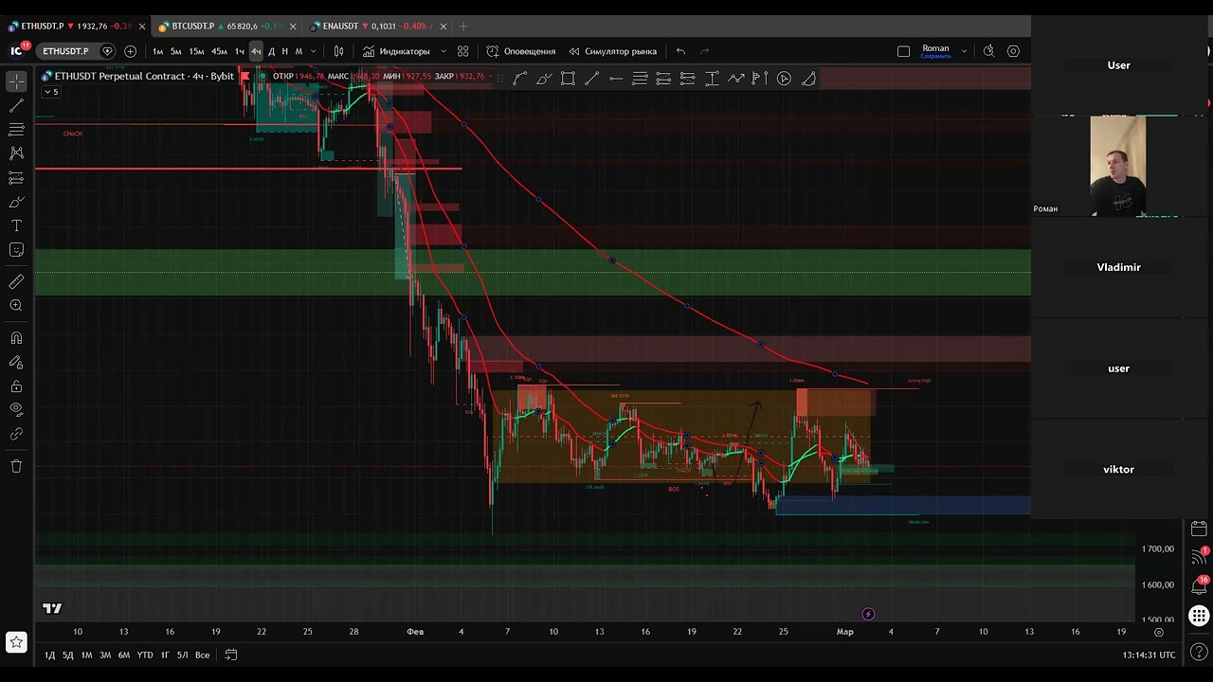Toggle magnet mode in left sidebar

[x=16, y=337]
